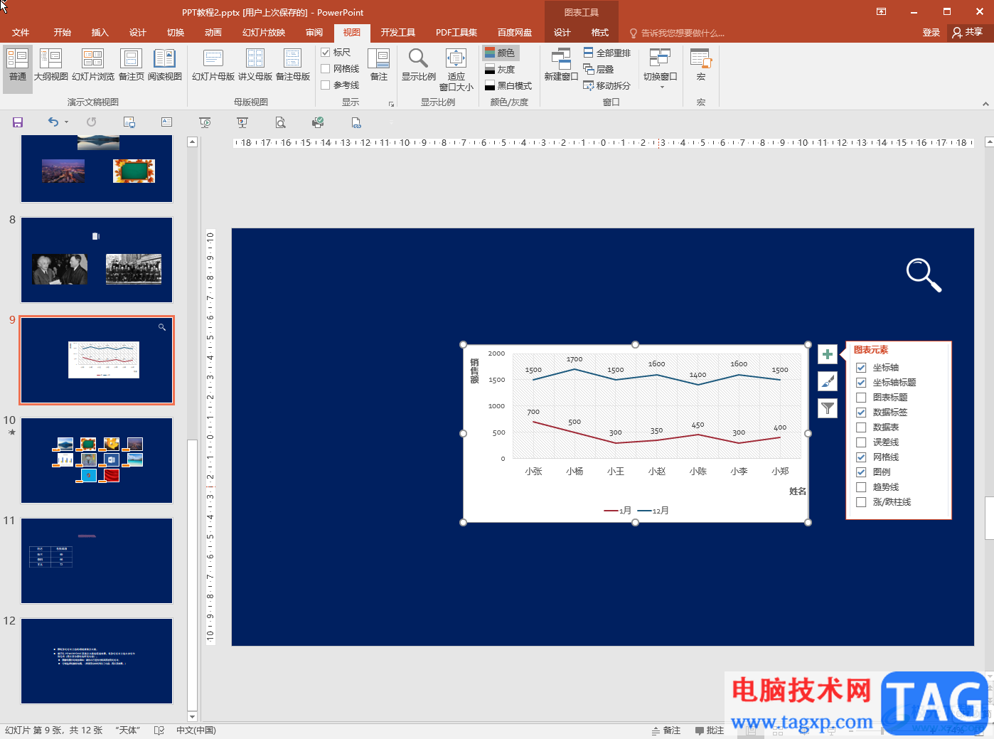Uncheck 标尺 ruler checkbox

click(x=326, y=53)
